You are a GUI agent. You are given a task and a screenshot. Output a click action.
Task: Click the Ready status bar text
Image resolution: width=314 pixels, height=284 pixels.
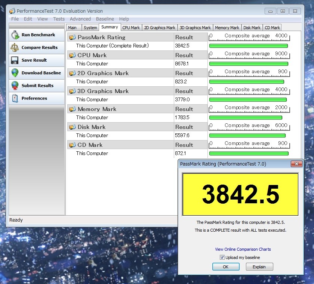[x=16, y=220]
